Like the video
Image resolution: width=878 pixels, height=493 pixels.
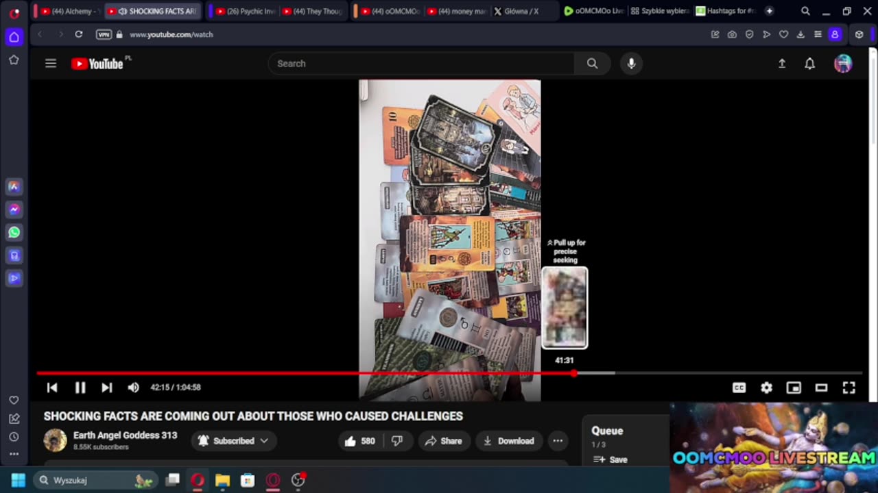coord(360,441)
